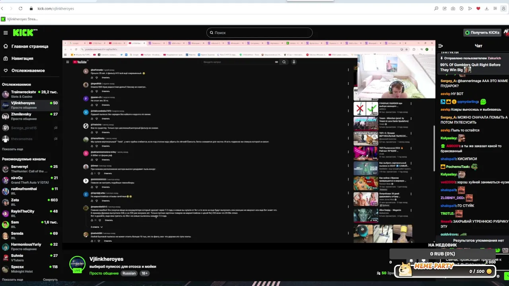Click the Russian language tag
The width and height of the screenshot is (509, 286).
click(x=129, y=273)
